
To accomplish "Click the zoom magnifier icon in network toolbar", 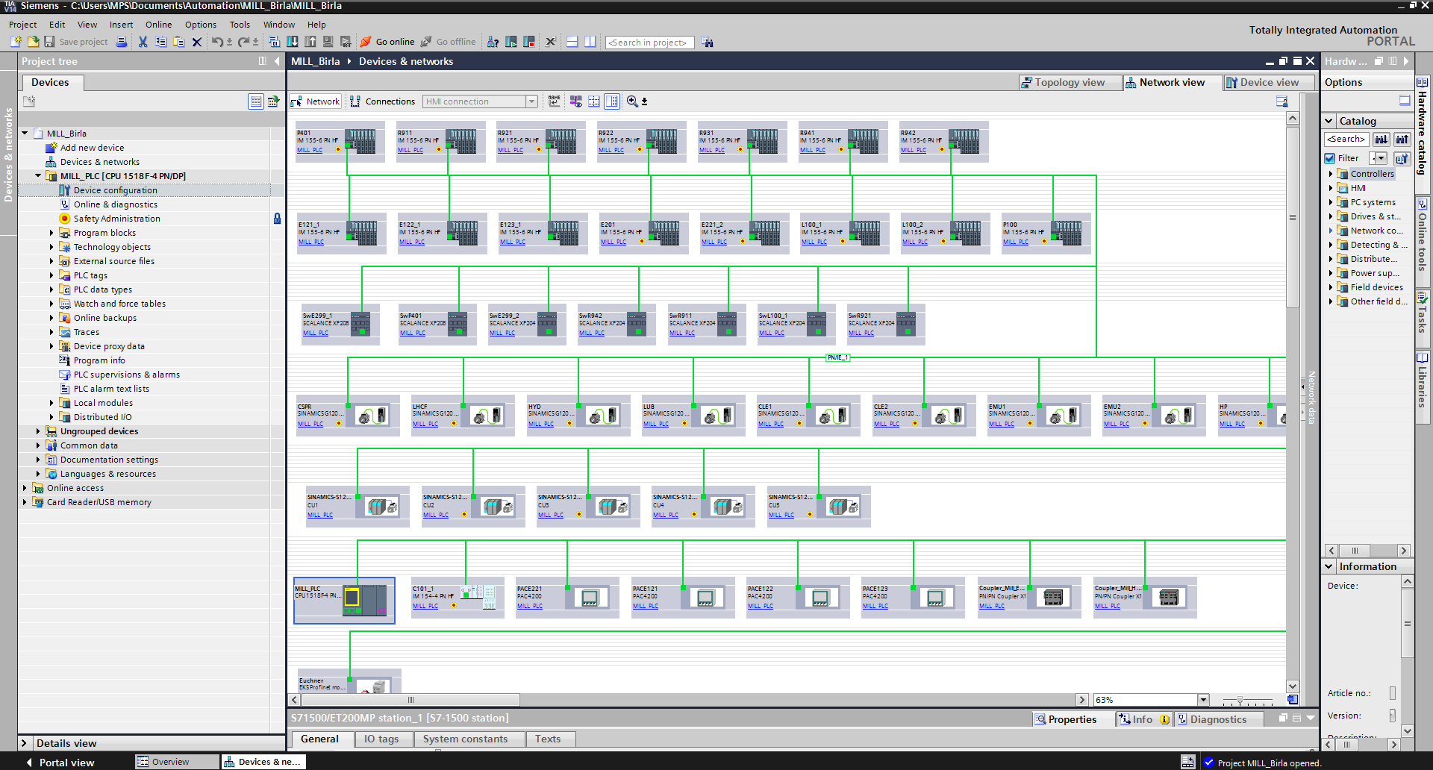I will (633, 101).
